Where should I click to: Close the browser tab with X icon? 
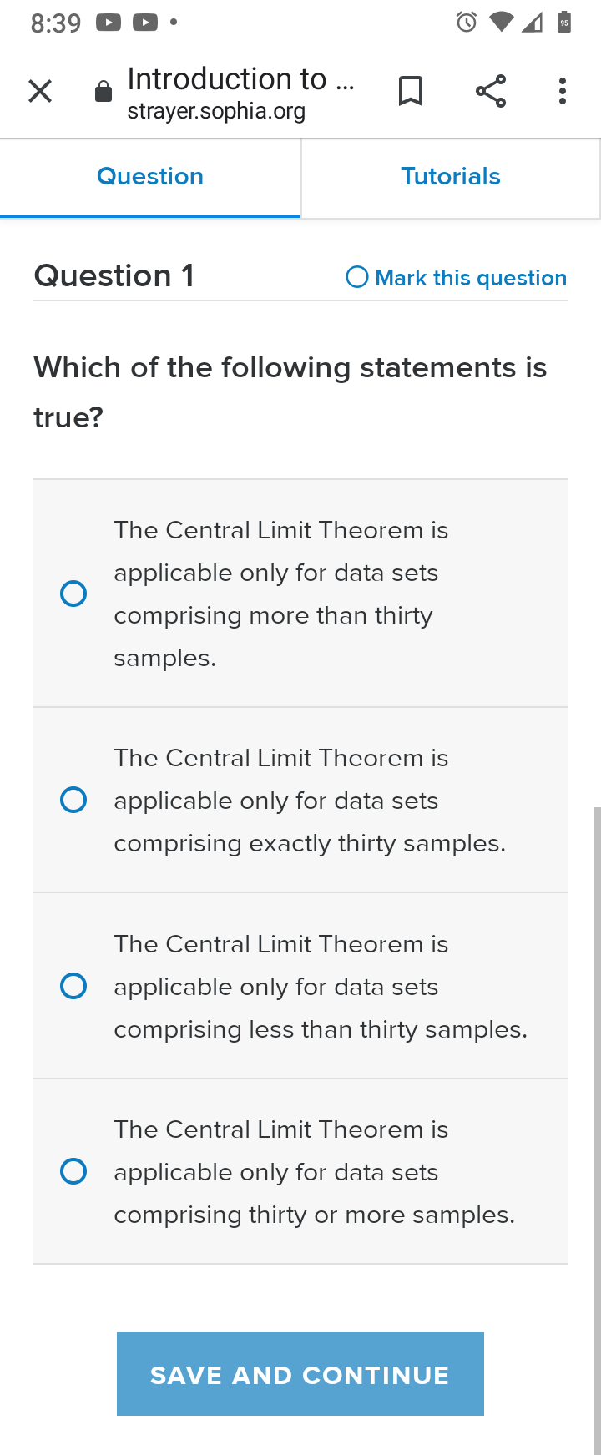(40, 91)
